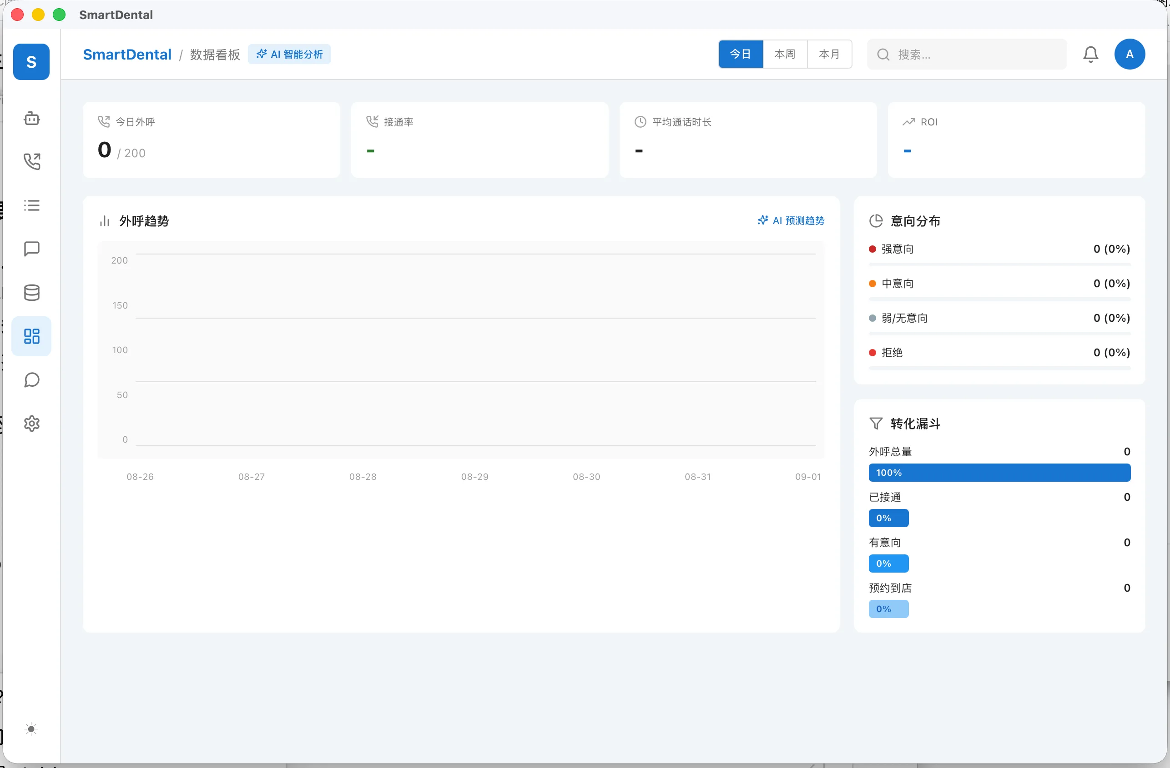
Task: Click the 预约到店 0% funnel bar
Action: click(888, 609)
